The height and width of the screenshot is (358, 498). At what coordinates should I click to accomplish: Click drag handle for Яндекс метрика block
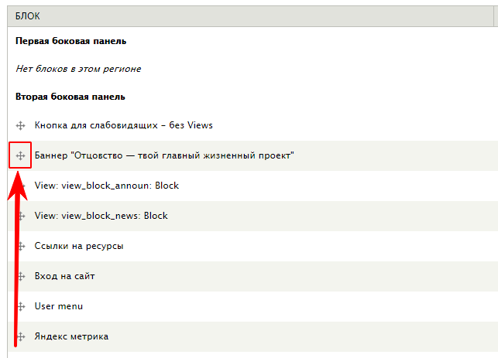pyautogui.click(x=20, y=336)
